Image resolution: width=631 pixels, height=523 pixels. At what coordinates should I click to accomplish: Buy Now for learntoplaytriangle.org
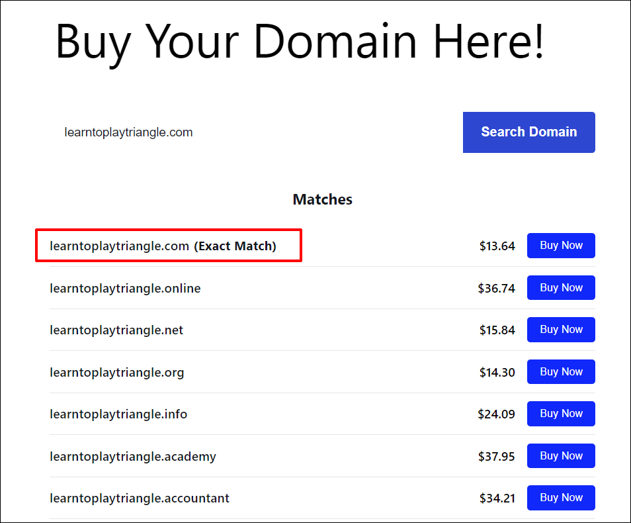(560, 371)
